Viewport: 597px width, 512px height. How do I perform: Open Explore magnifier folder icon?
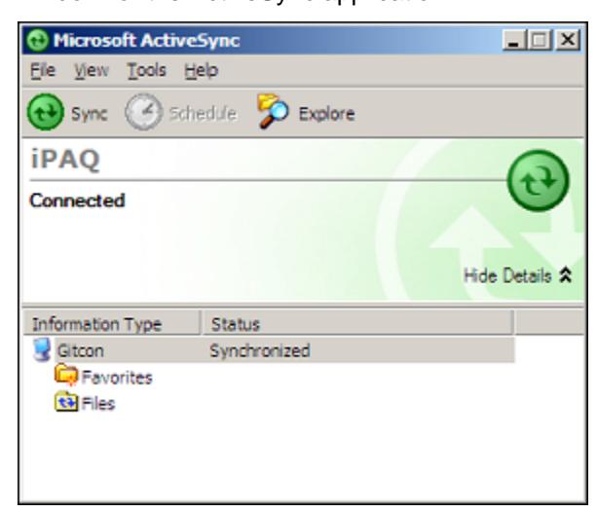[273, 111]
